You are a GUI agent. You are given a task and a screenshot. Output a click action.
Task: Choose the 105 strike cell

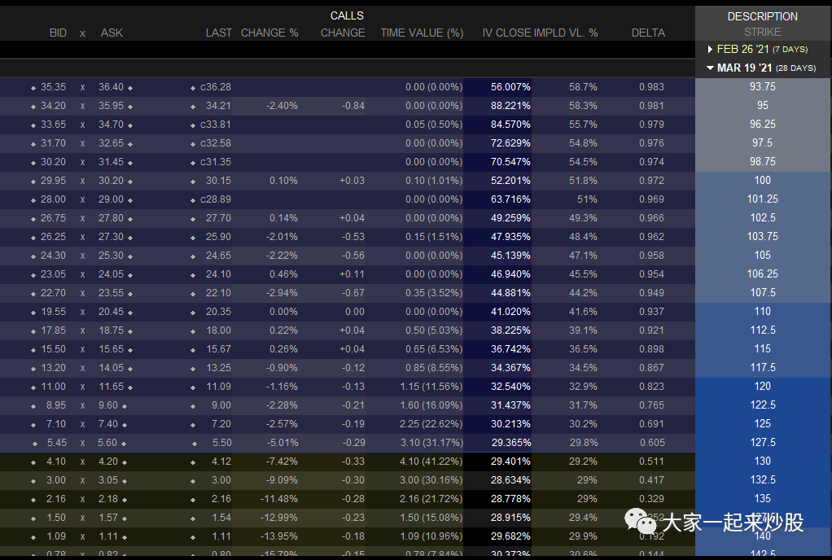(763, 255)
